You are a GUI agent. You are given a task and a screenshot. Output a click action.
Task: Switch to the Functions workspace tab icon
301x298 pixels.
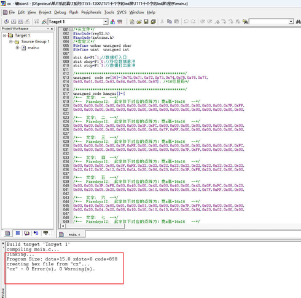pos(36,233)
